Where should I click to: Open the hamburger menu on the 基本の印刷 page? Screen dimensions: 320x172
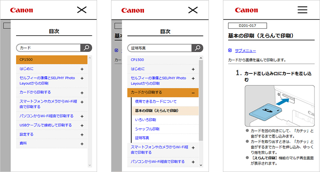302,10
